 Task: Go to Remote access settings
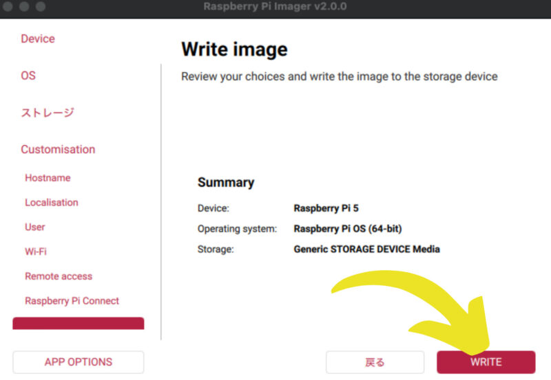click(59, 276)
